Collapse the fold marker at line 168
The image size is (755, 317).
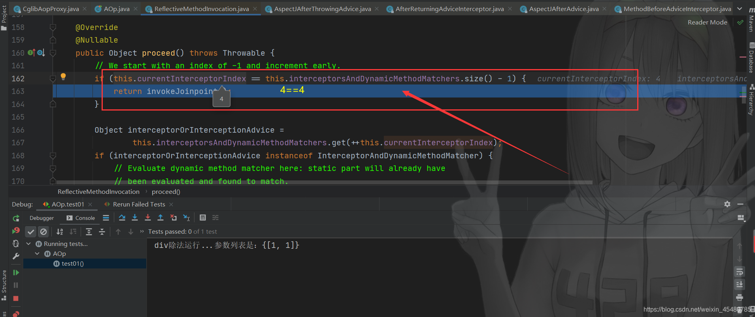pyautogui.click(x=53, y=156)
